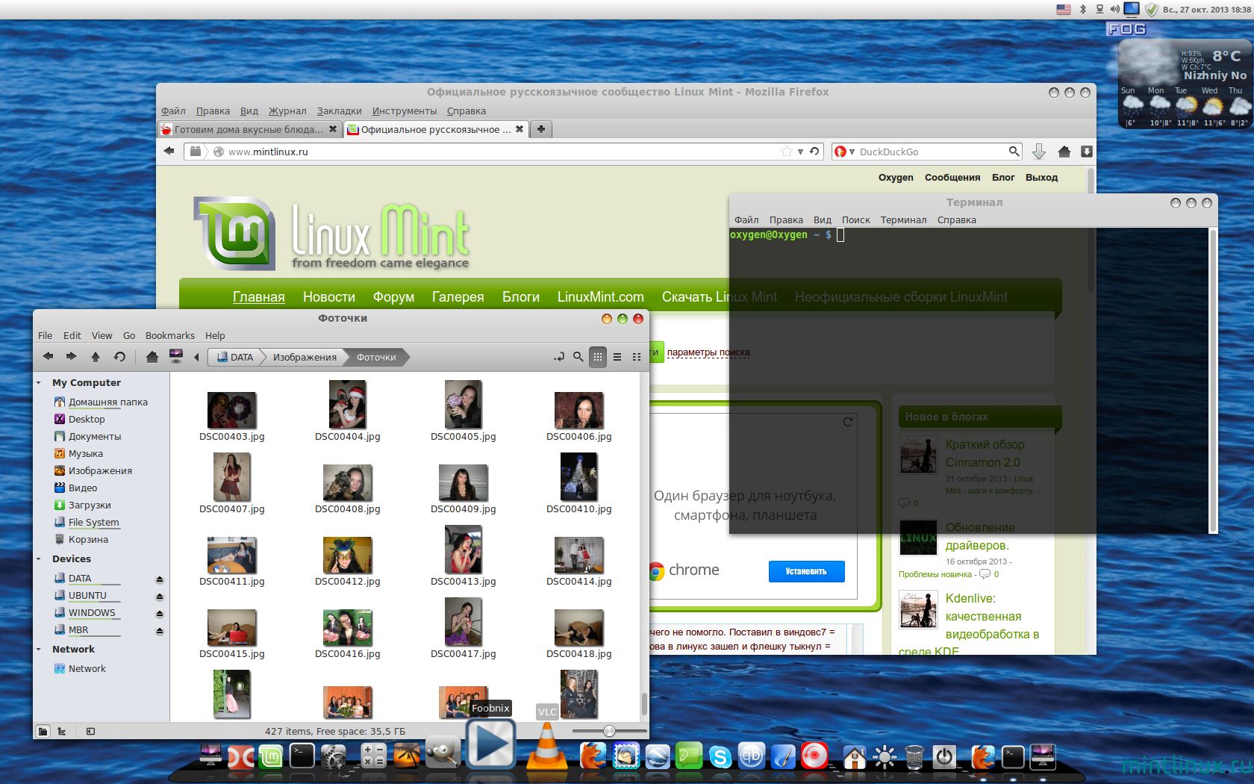Open search in file manager toolbar
Image resolution: width=1254 pixels, height=784 pixels.
[578, 357]
